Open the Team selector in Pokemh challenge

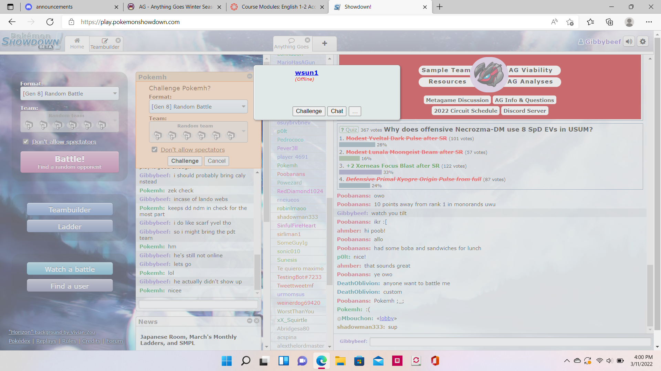pyautogui.click(x=198, y=132)
